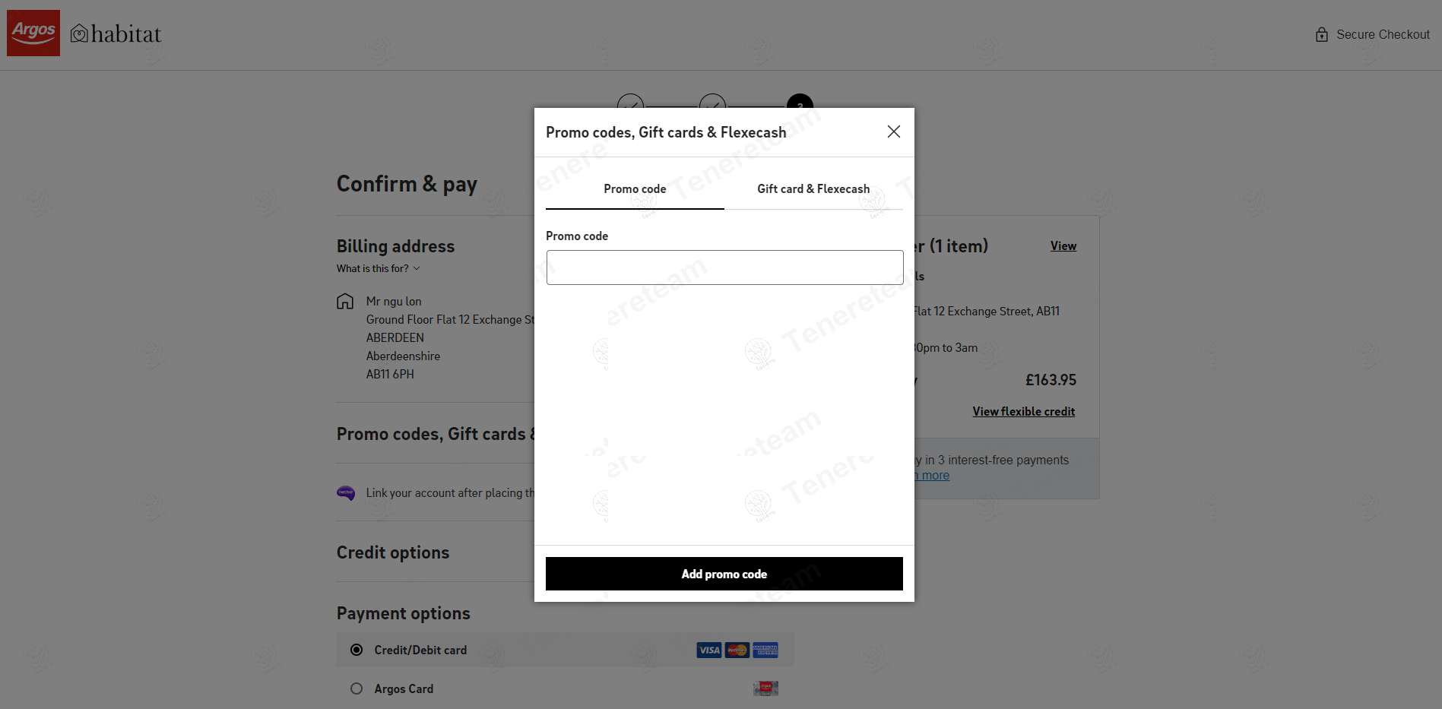Click the View order link
This screenshot has height=709, width=1442.
point(1063,246)
